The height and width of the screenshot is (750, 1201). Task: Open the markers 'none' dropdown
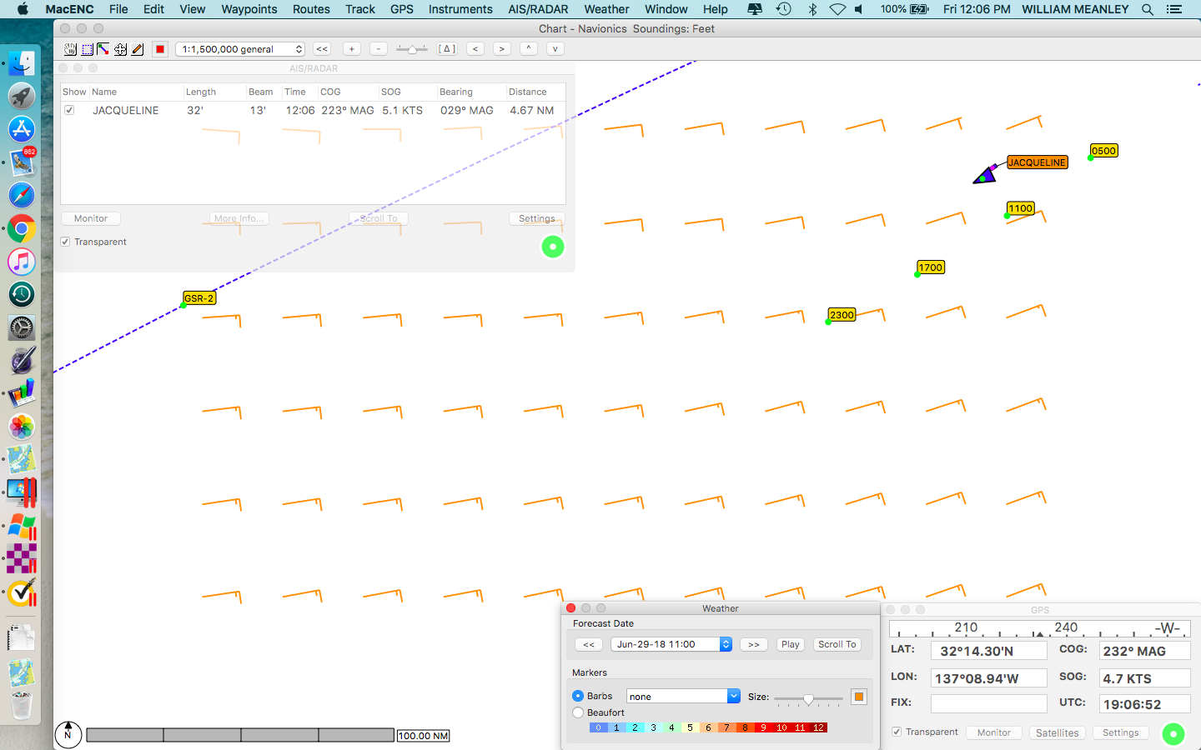click(x=683, y=696)
